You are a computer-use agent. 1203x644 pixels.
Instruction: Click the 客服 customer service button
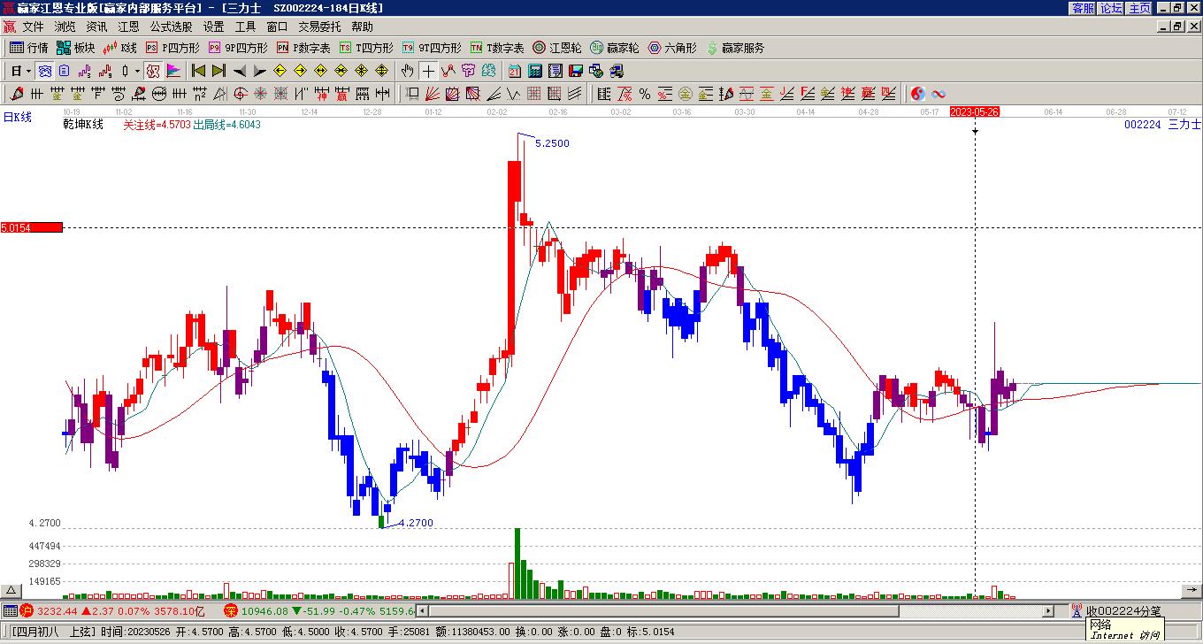1083,8
